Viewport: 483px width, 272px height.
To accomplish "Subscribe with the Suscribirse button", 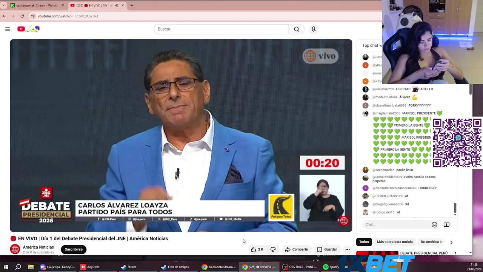I will (74, 249).
